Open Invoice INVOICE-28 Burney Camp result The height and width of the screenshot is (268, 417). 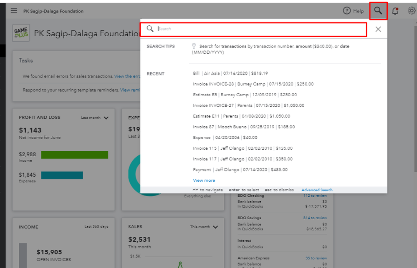tap(253, 84)
